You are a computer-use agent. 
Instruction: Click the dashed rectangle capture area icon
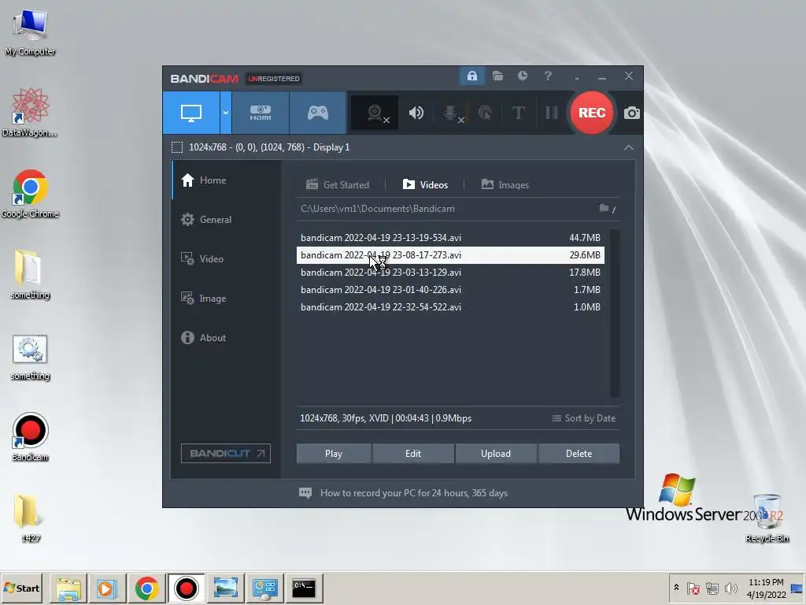[177, 147]
